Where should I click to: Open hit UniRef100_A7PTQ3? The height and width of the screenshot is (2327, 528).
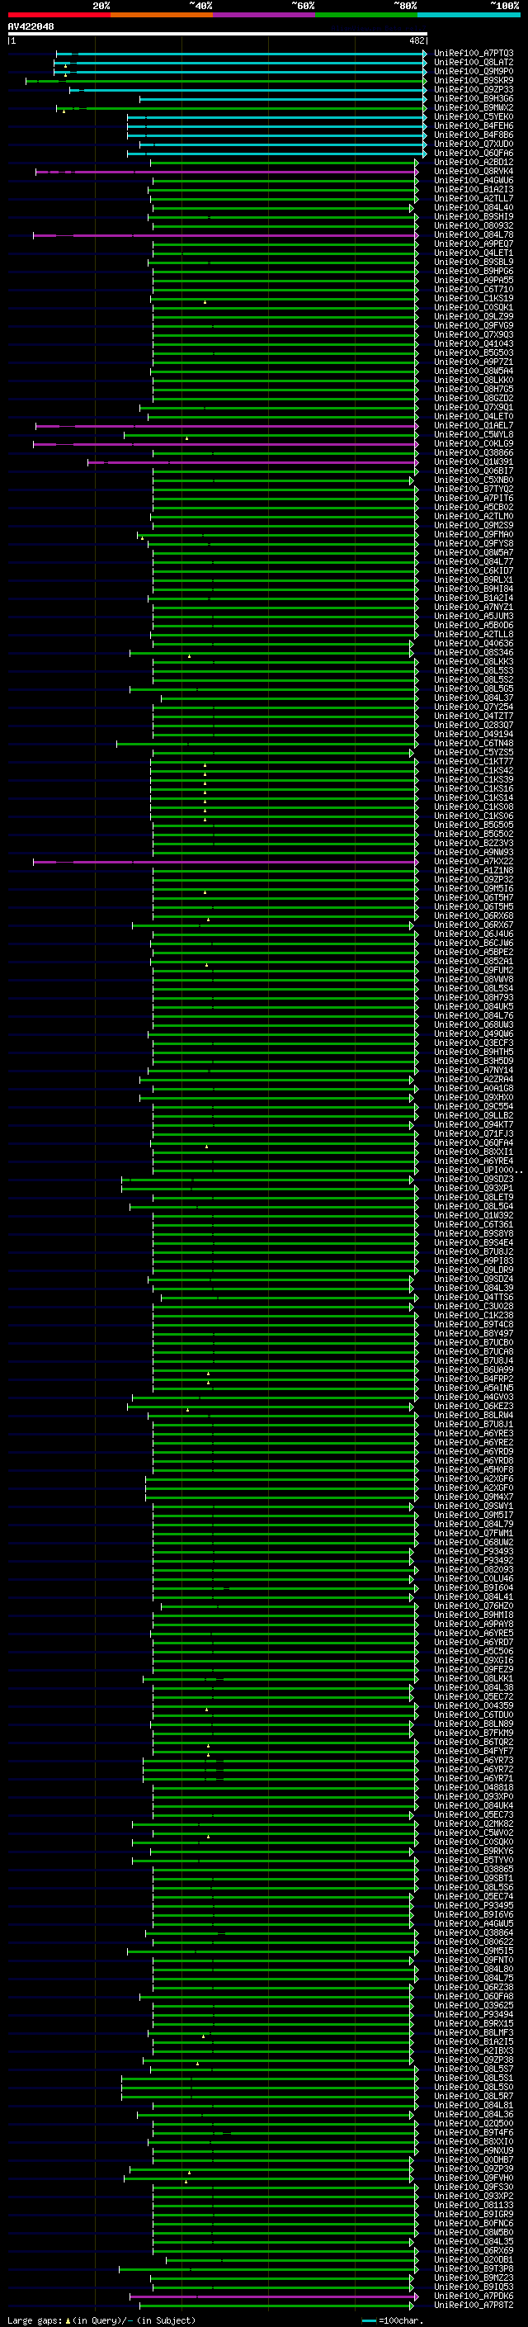tap(474, 54)
